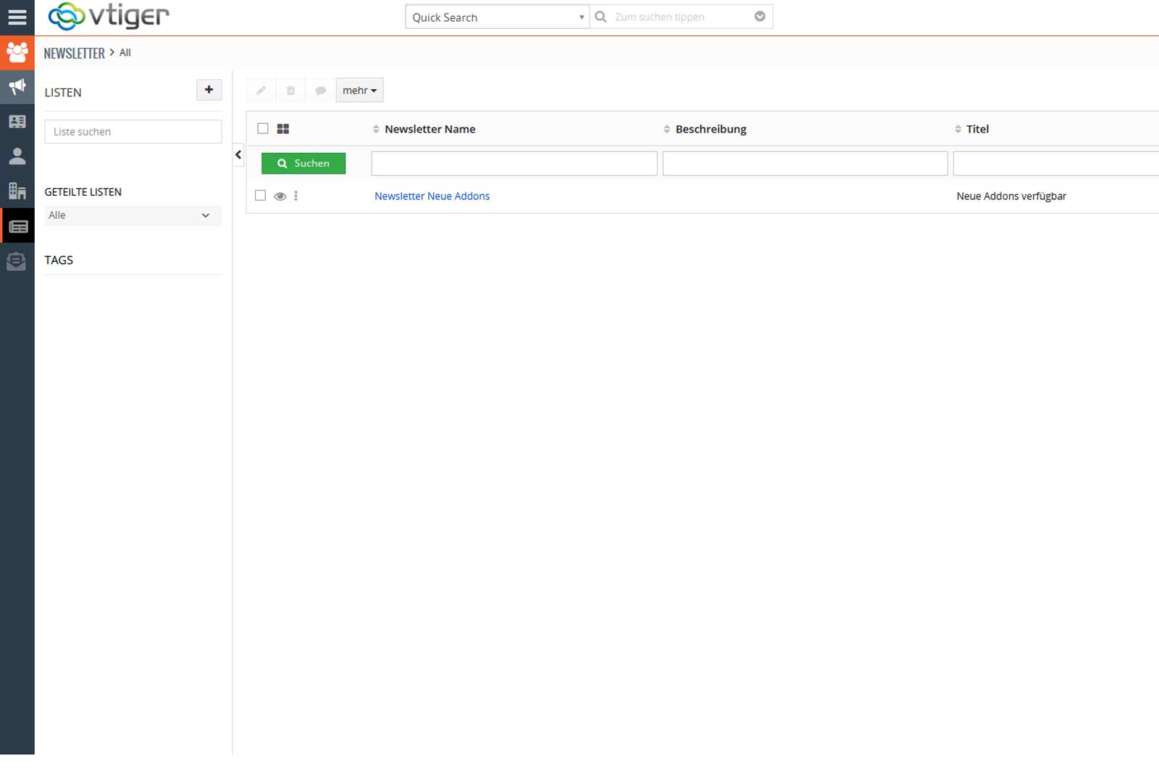Click the trash delete toolbar icon
Image resolution: width=1159 pixels, height=771 pixels.
coord(290,91)
